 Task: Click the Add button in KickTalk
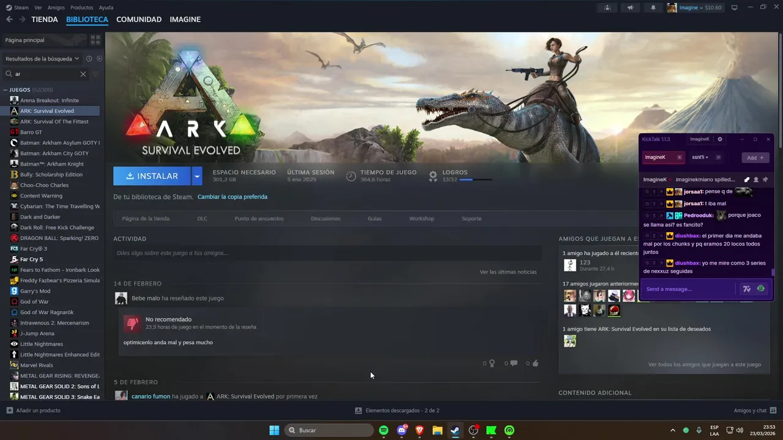coord(755,158)
